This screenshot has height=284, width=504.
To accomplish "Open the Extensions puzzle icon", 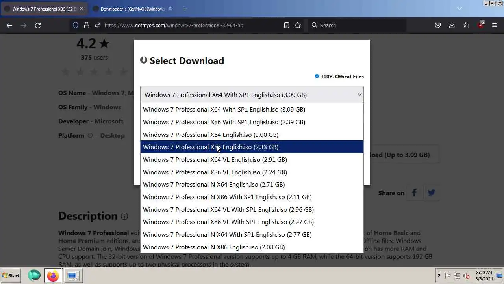I will [x=466, y=25].
